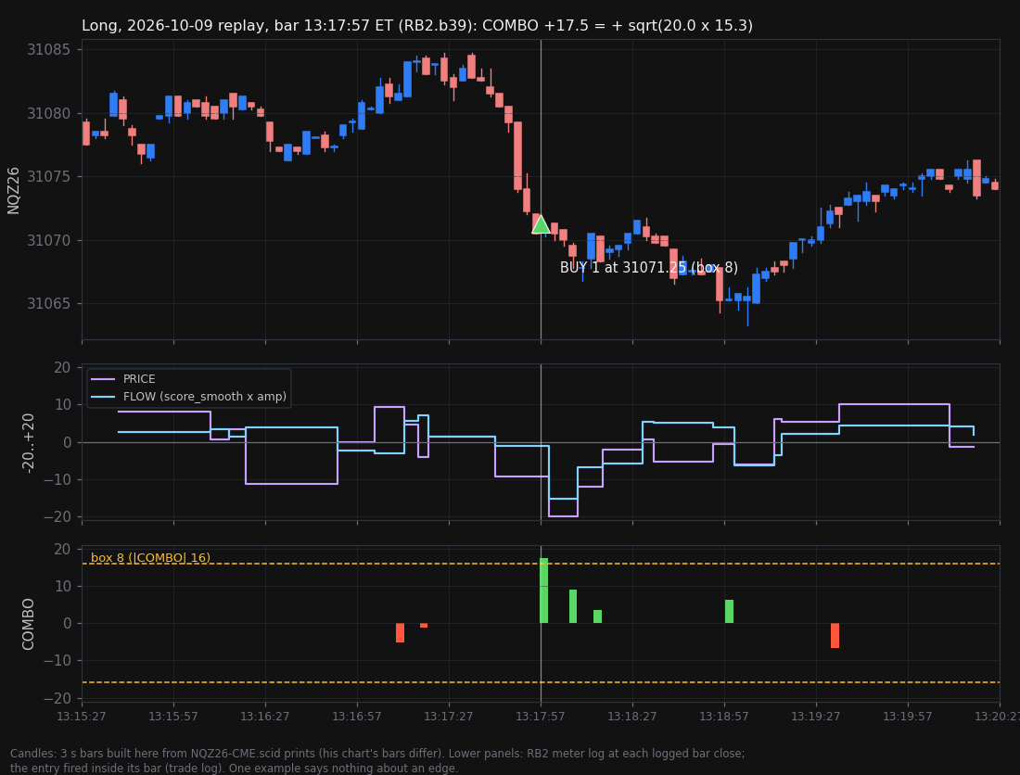The width and height of the screenshot is (1020, 775).
Task: Click the tallest green COMBO bar at 13:17:57
Action: [x=543, y=591]
